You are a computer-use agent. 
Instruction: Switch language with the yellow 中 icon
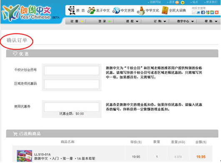pos(183,3)
